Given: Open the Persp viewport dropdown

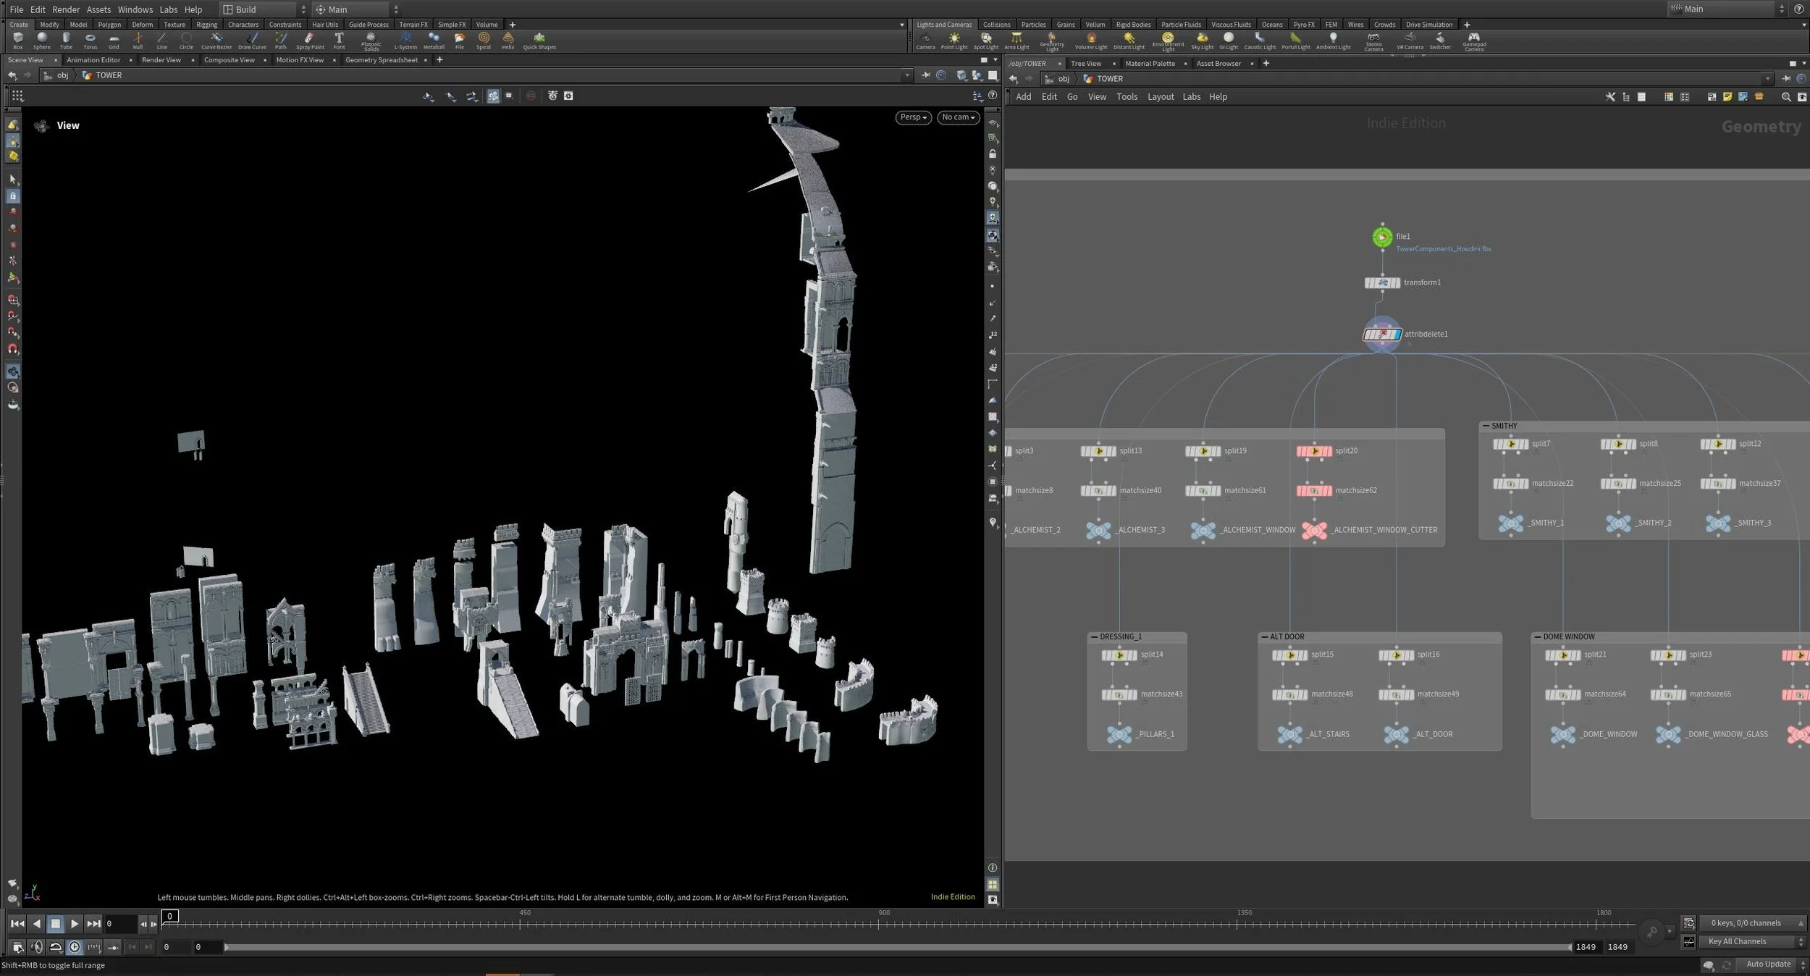Looking at the screenshot, I should (913, 117).
